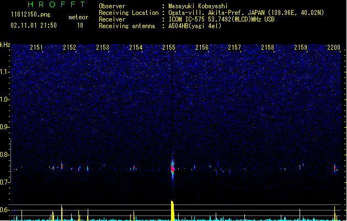Click the 2154 time marker
The width and height of the screenshot is (347, 221).
tap(136, 48)
